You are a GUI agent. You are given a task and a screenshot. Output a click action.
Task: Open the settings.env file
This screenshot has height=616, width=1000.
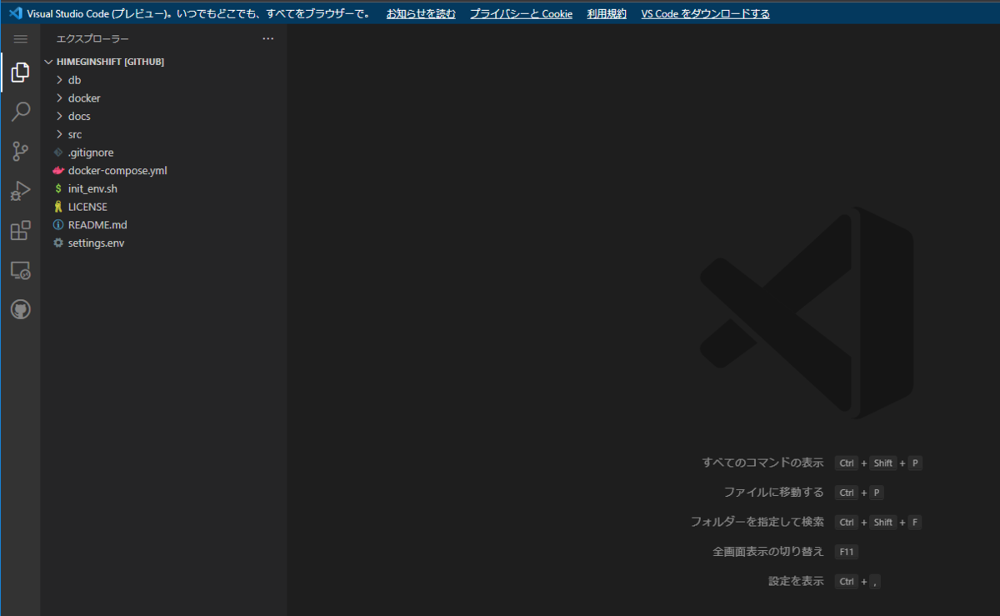coord(96,243)
